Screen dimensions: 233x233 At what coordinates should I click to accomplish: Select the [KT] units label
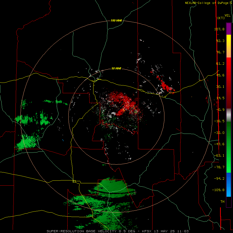221,18
